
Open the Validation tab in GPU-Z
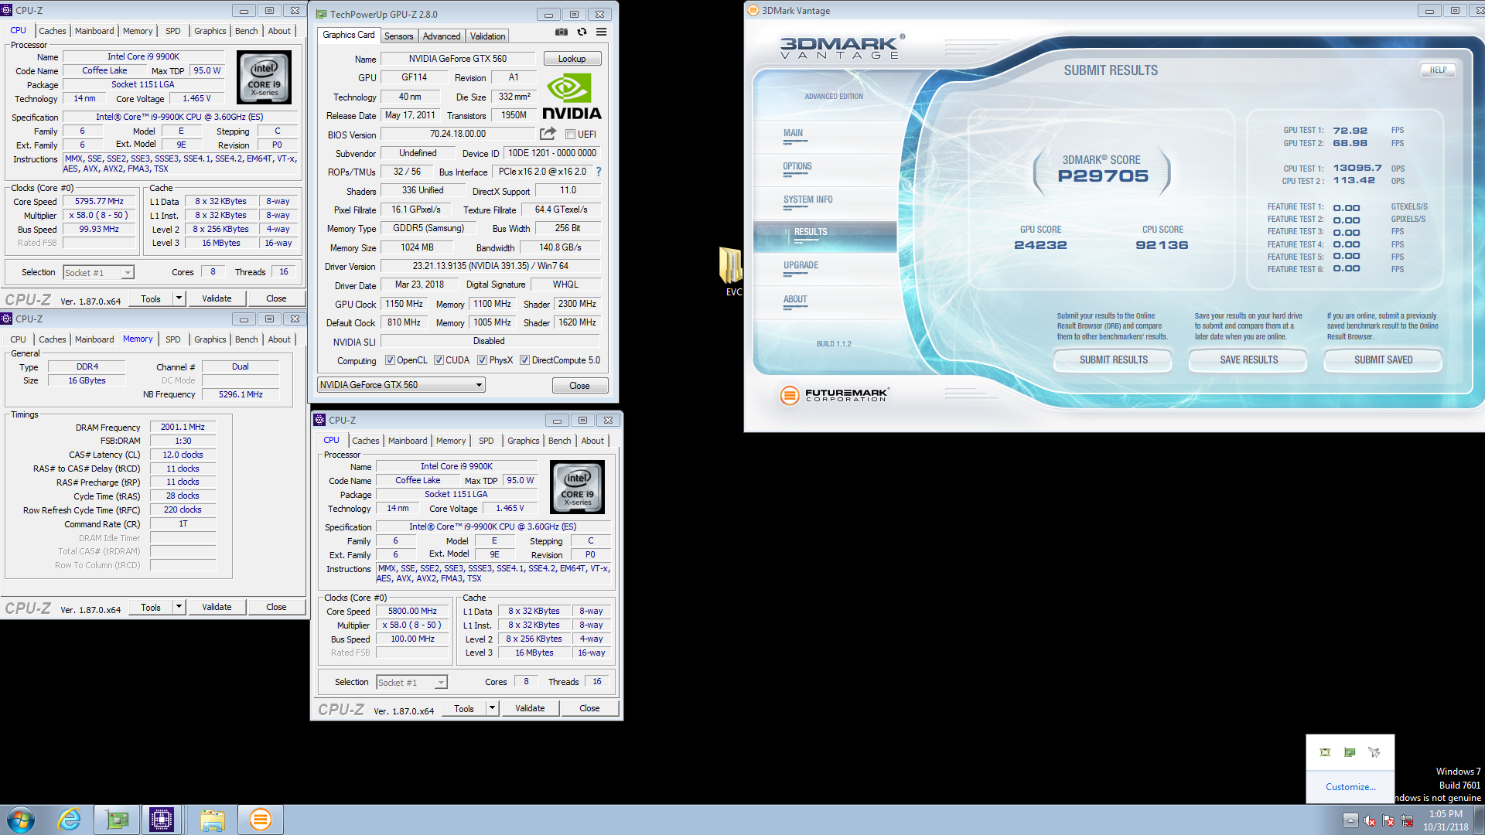(487, 36)
